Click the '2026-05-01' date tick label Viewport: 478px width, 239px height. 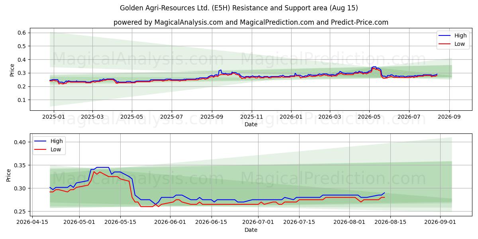click(79, 222)
